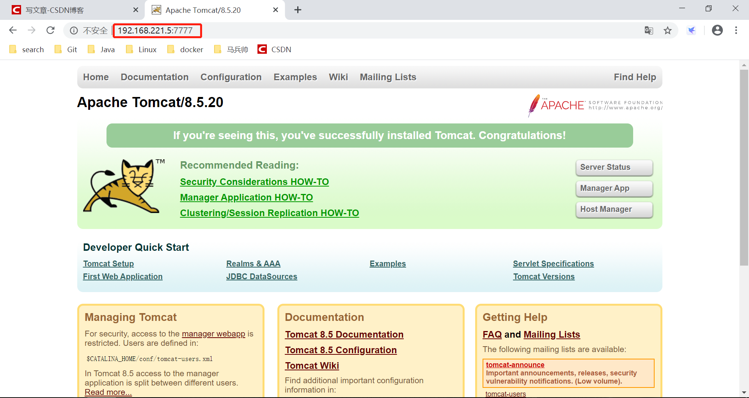Open the Tomcat Versions link
This screenshot has height=398, width=749.
pos(544,276)
